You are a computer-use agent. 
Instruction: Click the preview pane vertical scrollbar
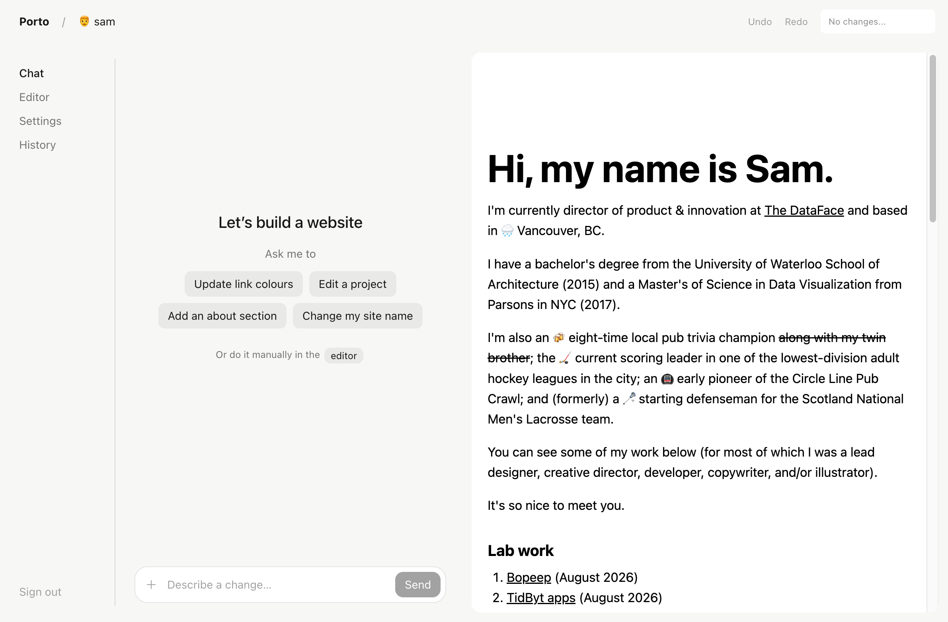click(932, 138)
